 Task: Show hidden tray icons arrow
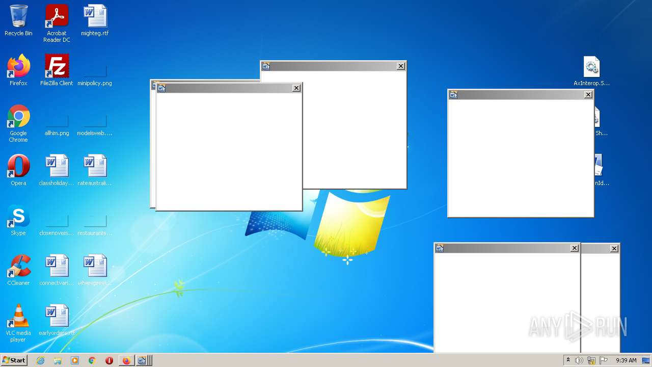pyautogui.click(x=568, y=360)
